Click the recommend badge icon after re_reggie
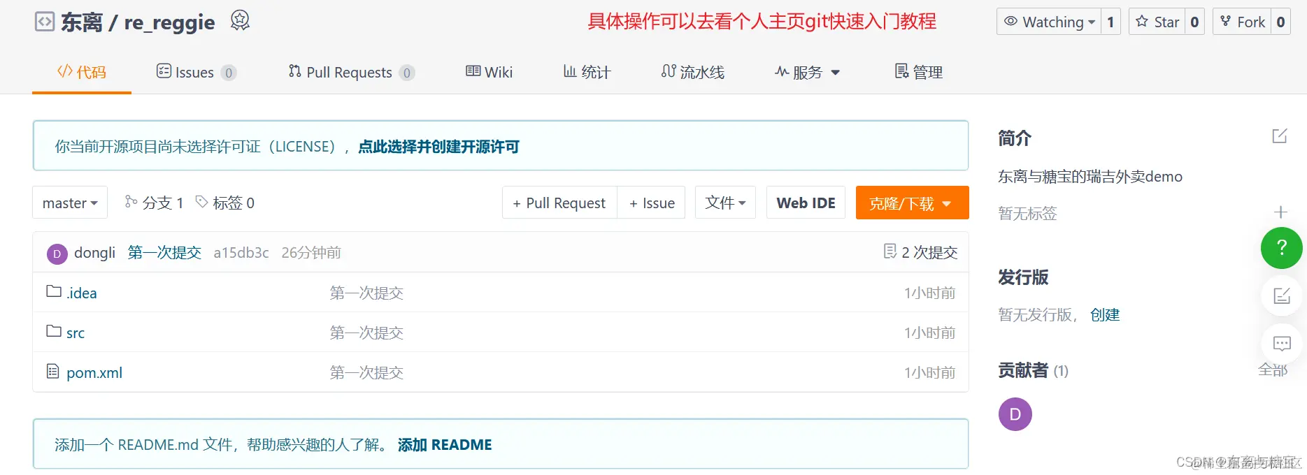The image size is (1307, 475). (240, 21)
